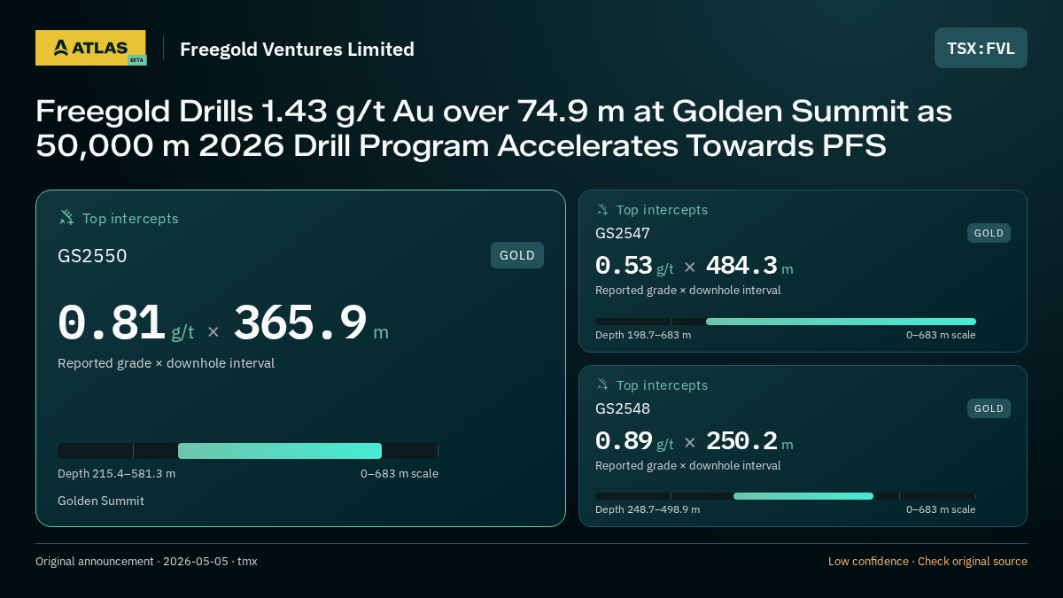
Task: Click the Low confidence check source notice
Action: pos(927,562)
